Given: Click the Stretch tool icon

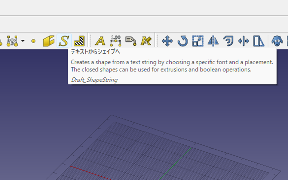Looking at the screenshot, I should [x=258, y=41].
